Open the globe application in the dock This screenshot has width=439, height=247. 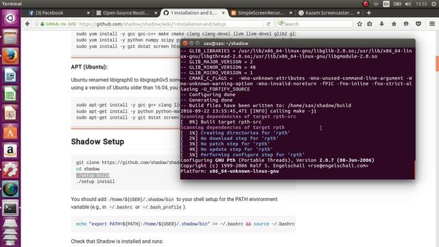pyautogui.click(x=10, y=189)
